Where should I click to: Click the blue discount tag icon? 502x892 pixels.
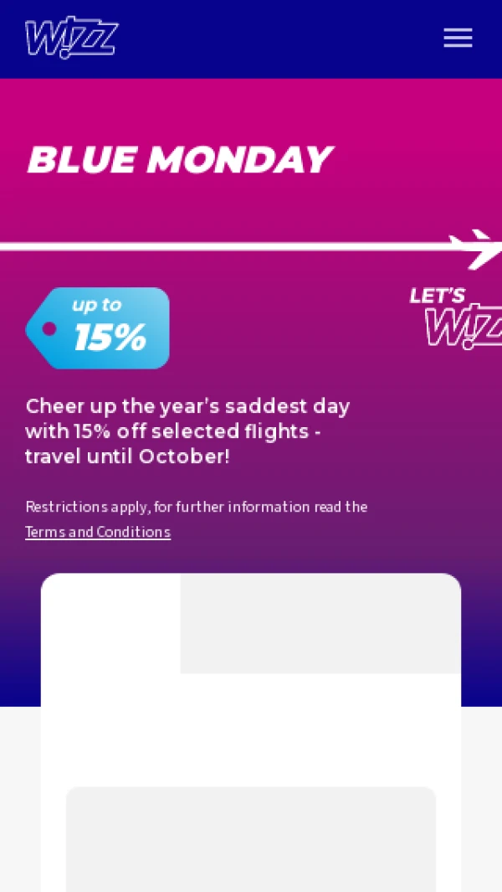97,328
